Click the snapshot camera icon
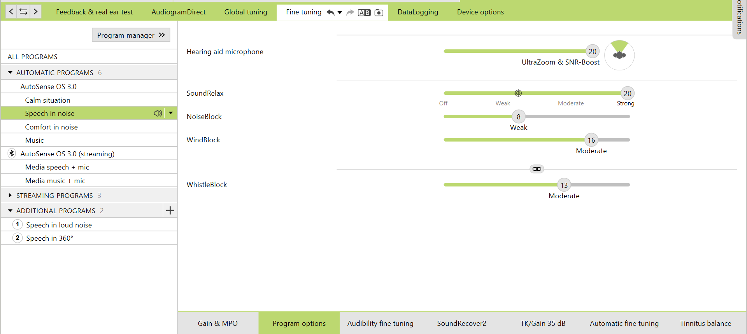 379,13
